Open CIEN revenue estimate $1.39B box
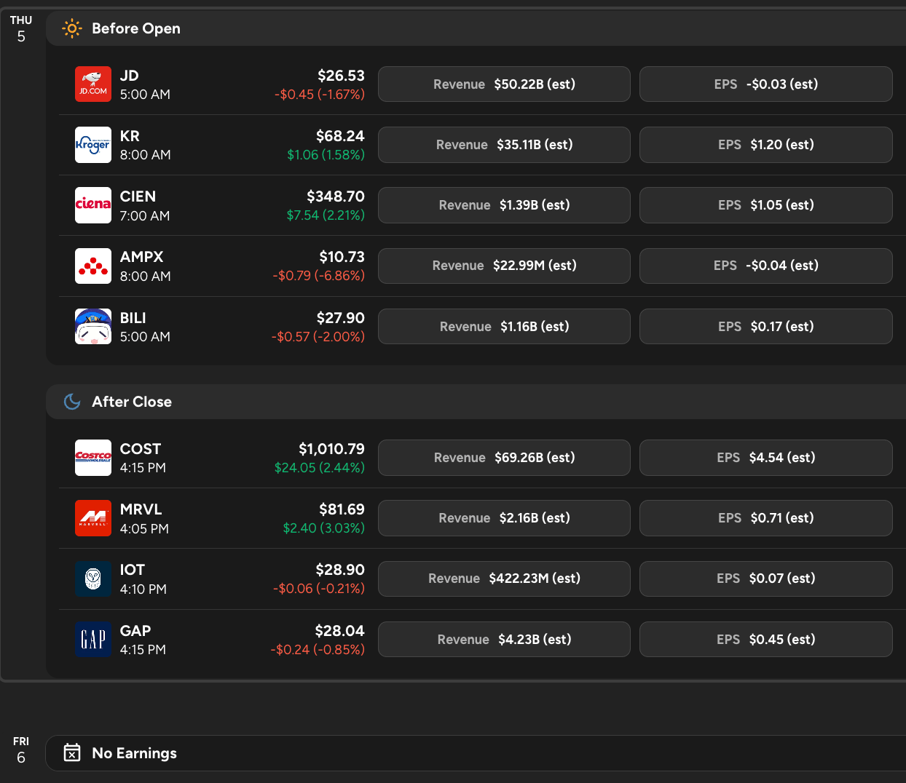The width and height of the screenshot is (906, 783). point(504,205)
